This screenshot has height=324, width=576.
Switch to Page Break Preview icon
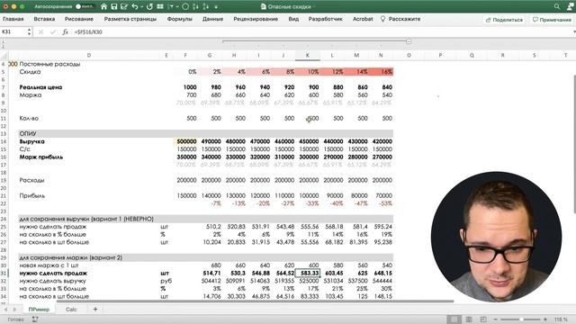point(483,319)
